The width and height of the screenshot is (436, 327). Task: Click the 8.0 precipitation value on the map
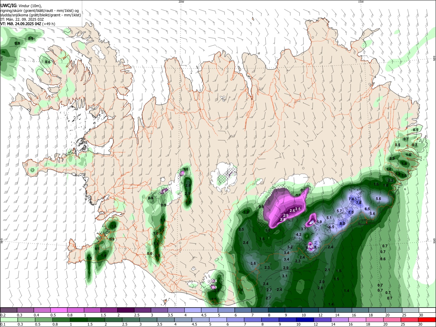(x=342, y=223)
